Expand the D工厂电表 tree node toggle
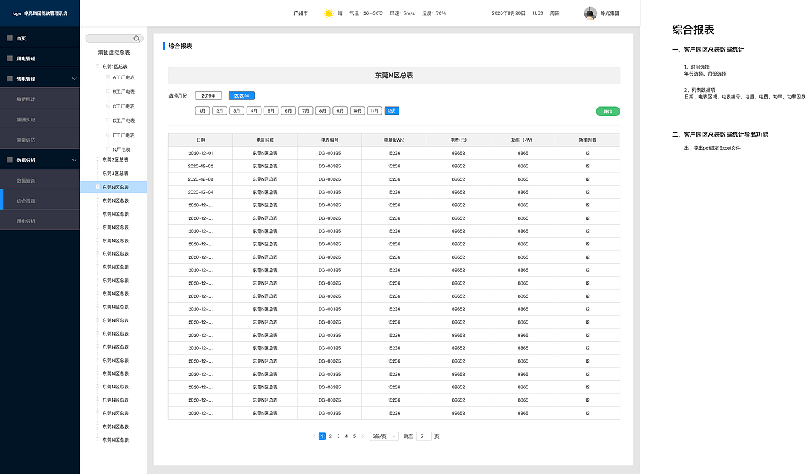 [x=108, y=121]
